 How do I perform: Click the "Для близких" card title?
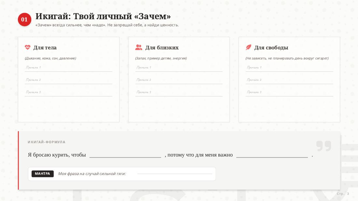click(162, 48)
